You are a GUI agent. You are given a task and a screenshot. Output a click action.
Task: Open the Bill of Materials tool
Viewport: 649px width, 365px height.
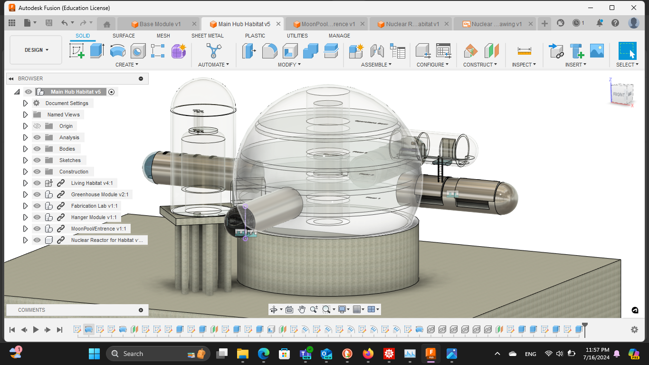[397, 50]
